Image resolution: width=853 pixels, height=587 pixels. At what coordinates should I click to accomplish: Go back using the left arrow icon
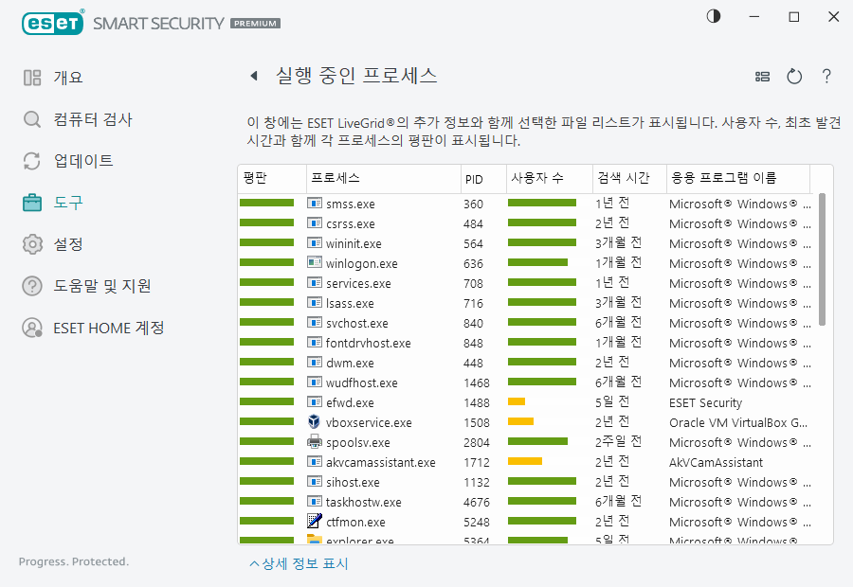coord(253,77)
